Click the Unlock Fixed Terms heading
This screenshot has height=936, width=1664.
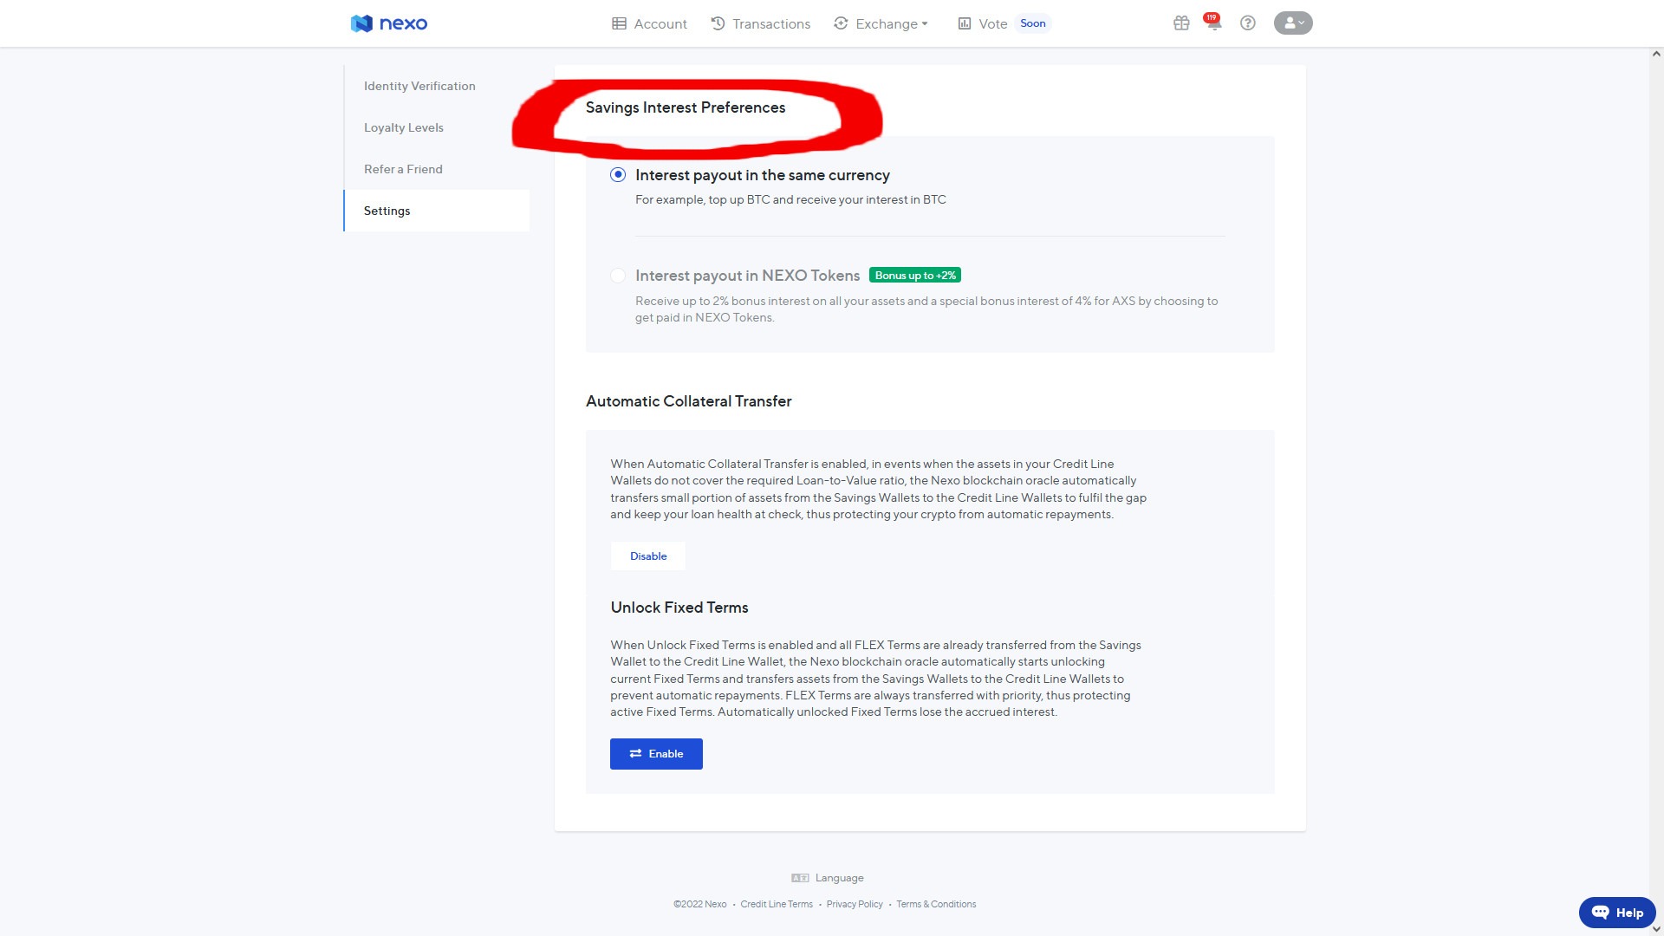[x=679, y=608]
